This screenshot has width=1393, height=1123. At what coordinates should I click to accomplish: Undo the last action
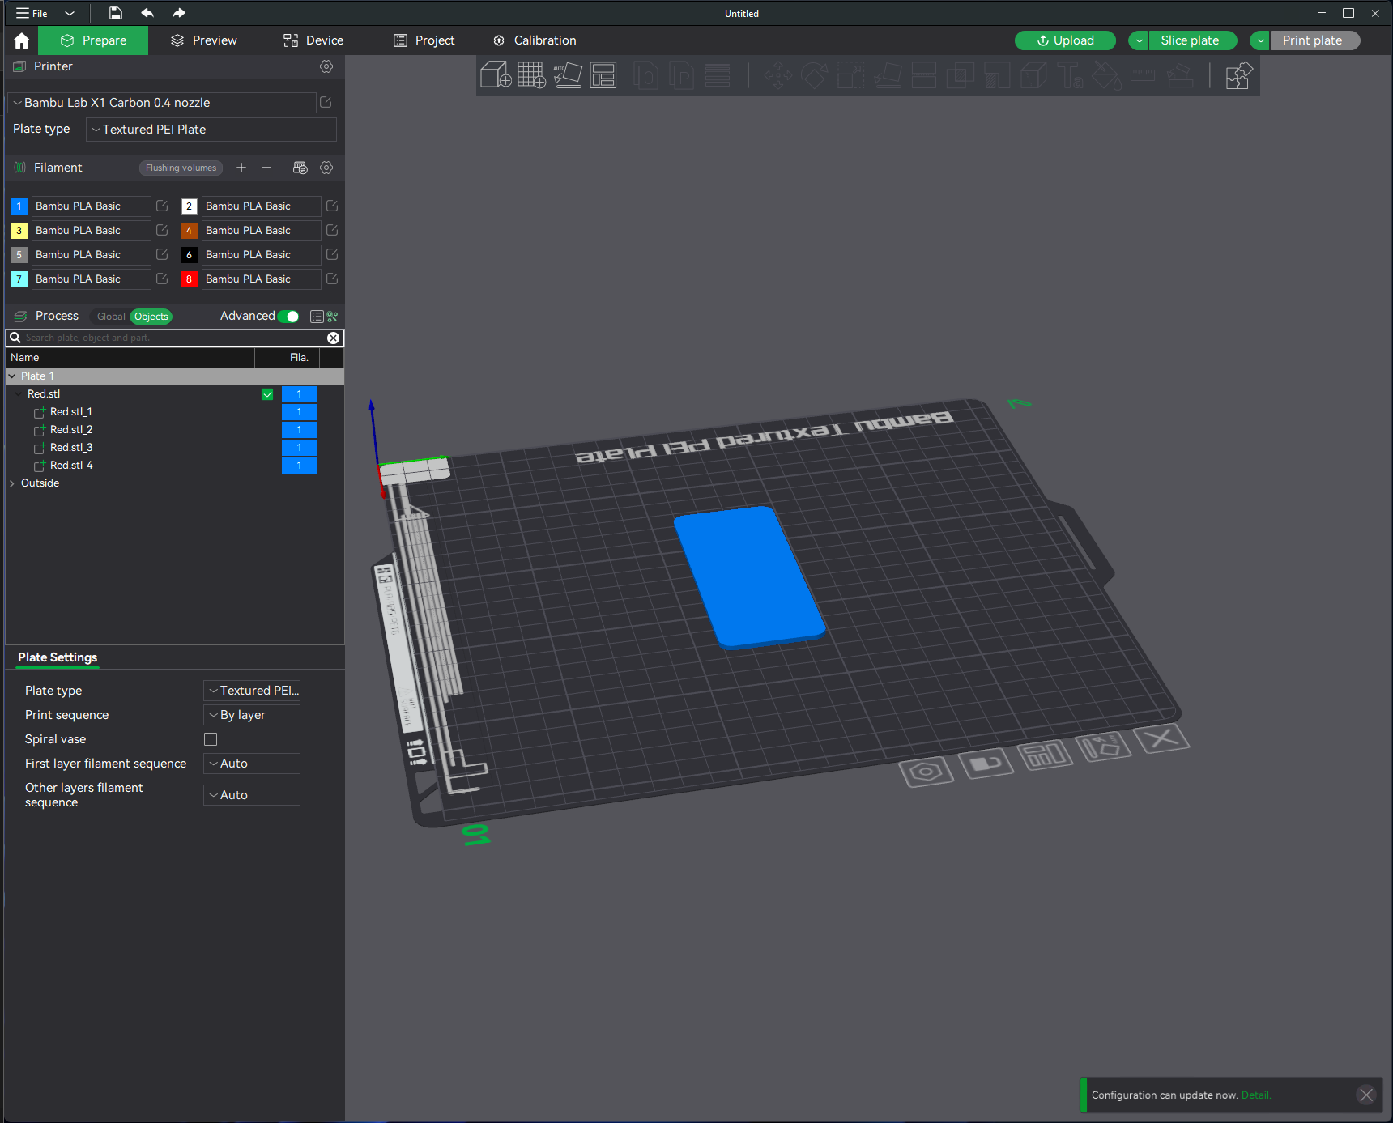point(147,13)
